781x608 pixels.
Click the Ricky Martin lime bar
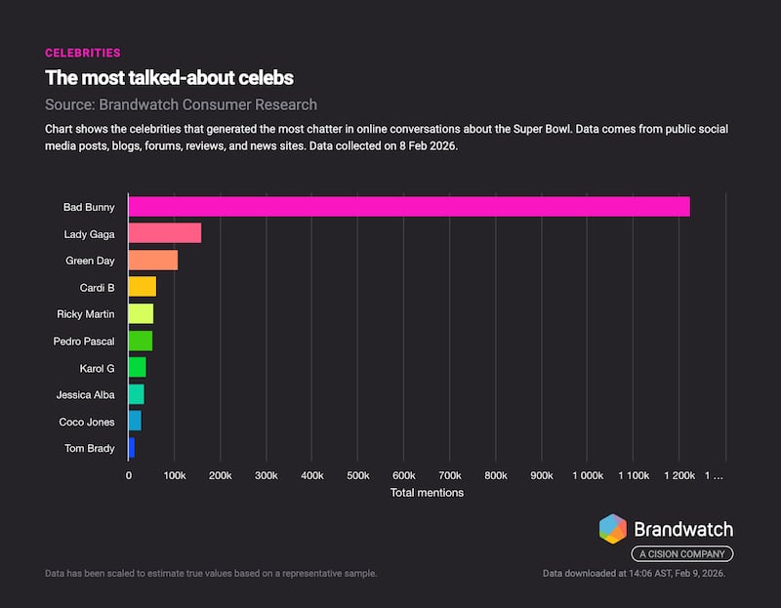point(141,314)
